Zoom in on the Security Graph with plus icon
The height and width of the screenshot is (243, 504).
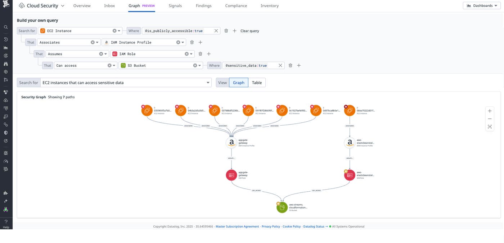click(x=490, y=111)
